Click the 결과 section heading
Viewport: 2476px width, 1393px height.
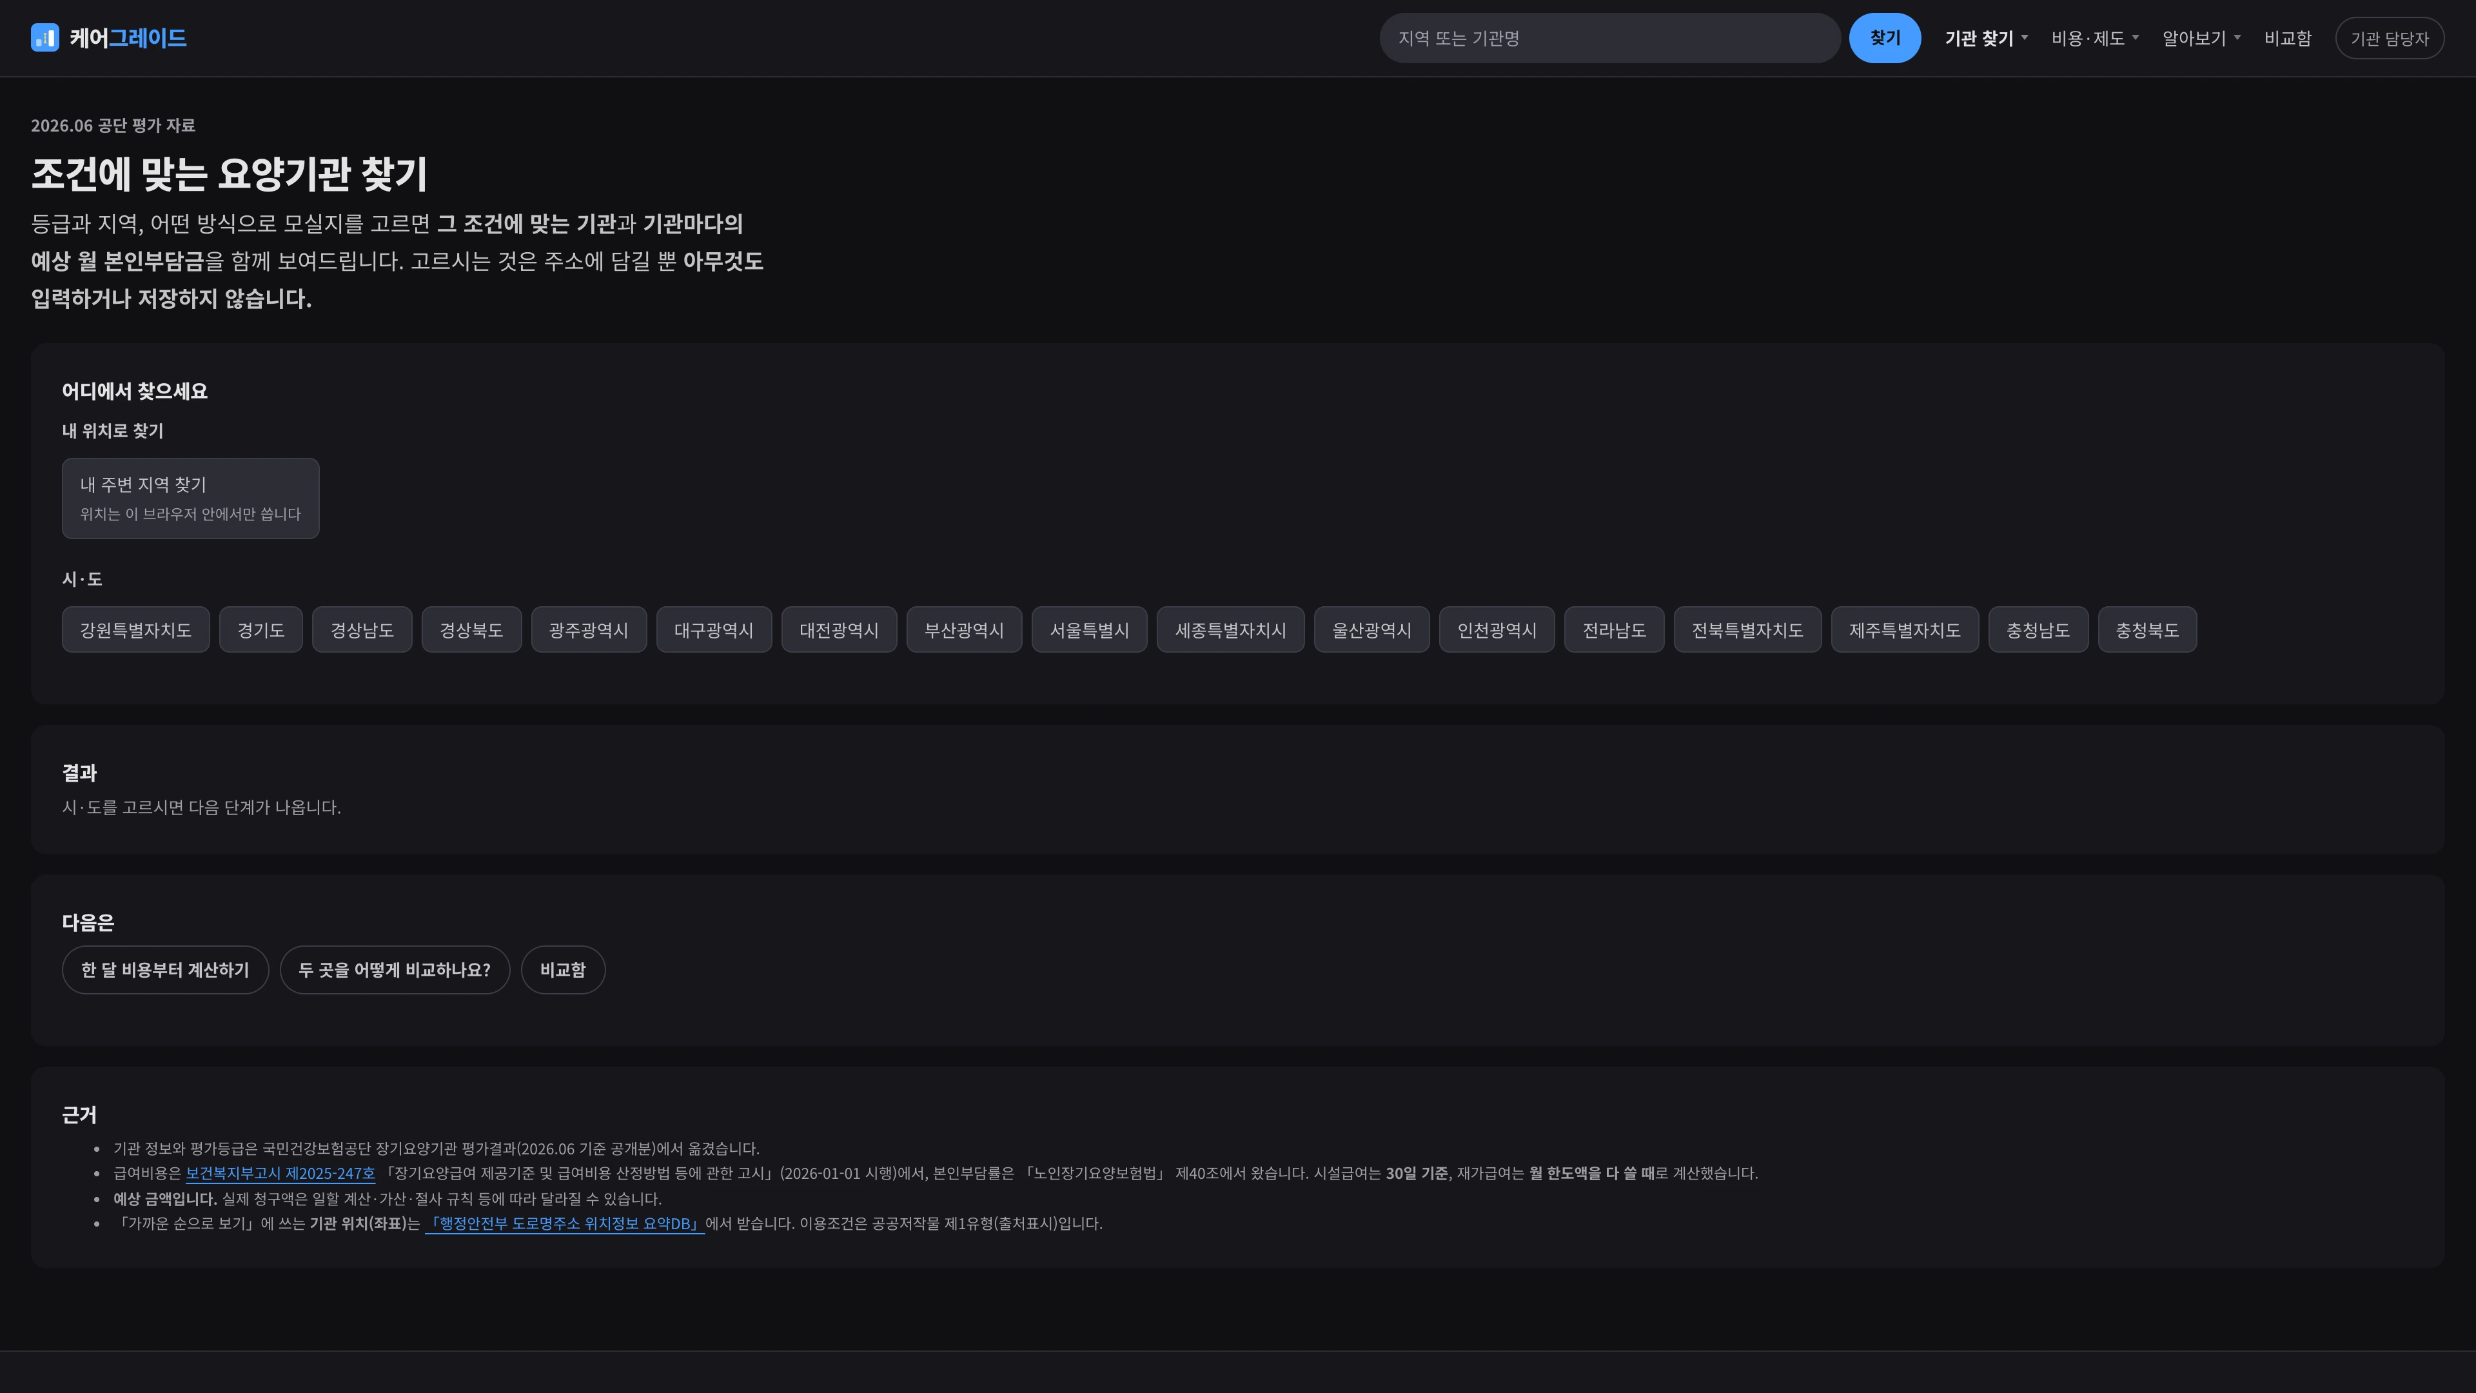tap(79, 773)
